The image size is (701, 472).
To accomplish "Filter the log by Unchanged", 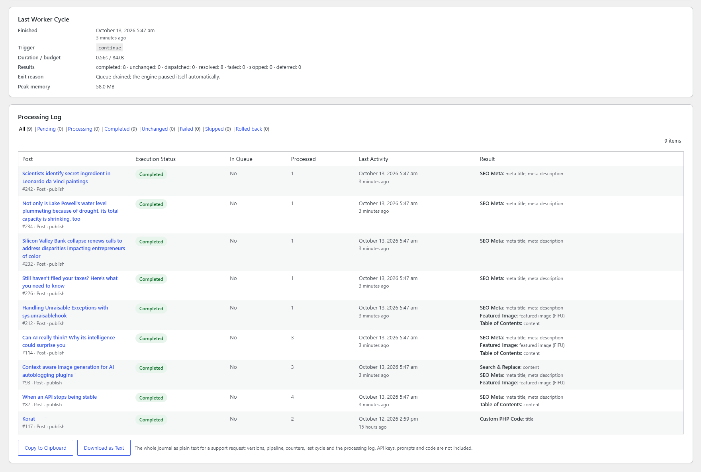I will point(155,129).
